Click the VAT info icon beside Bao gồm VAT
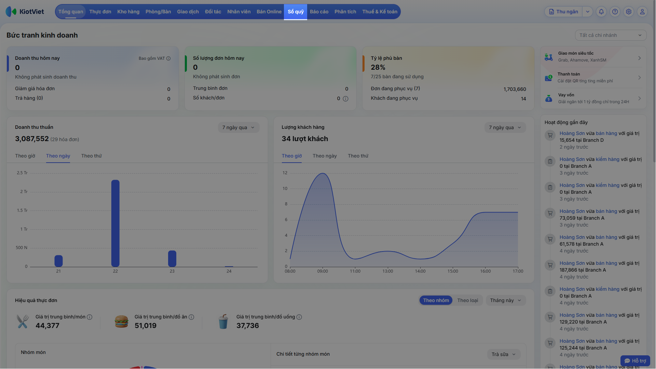Image resolution: width=656 pixels, height=369 pixels. [168, 58]
